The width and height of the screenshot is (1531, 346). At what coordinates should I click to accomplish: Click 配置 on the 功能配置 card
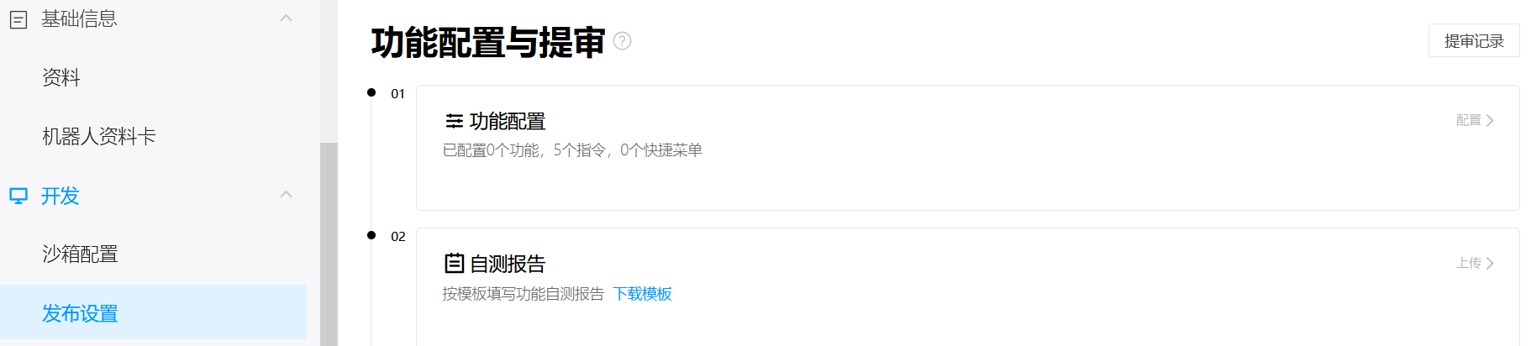pos(1468,121)
